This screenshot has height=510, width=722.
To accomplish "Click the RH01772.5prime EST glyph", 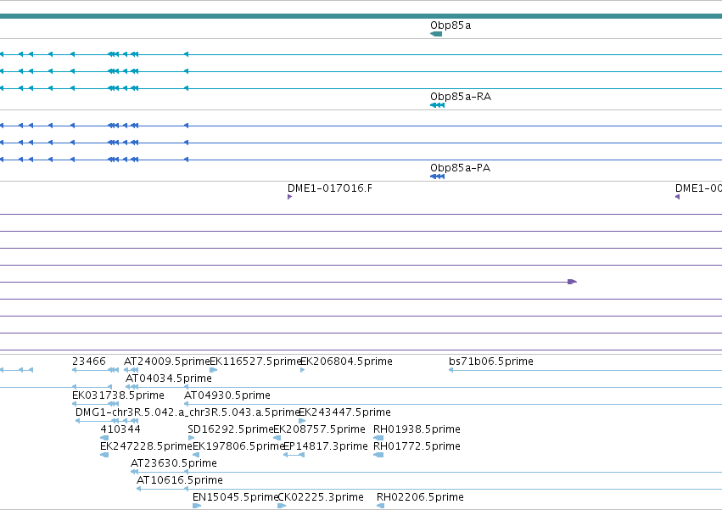I will click(378, 455).
